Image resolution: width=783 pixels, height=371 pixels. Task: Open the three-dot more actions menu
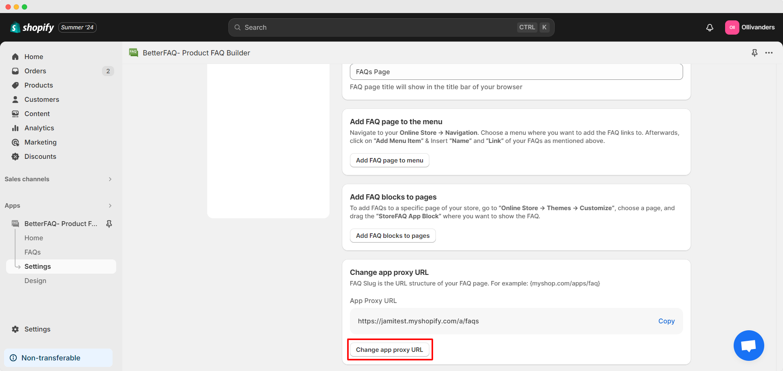click(x=769, y=53)
